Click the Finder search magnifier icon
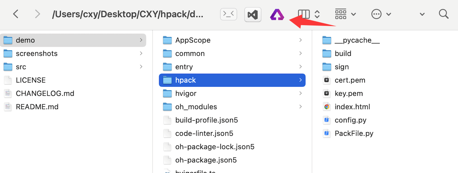Screen dimensions: 458x173 point(444,14)
